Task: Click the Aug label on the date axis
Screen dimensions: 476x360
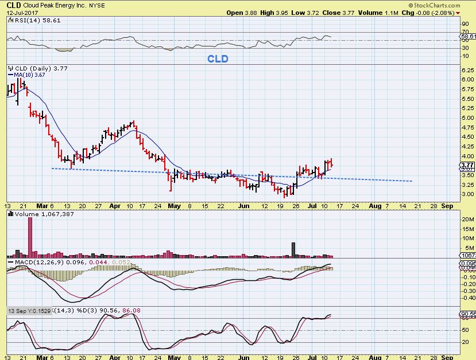Action: pos(374,205)
